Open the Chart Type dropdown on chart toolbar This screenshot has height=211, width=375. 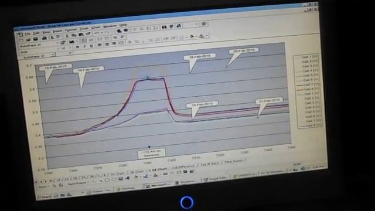pos(77,42)
